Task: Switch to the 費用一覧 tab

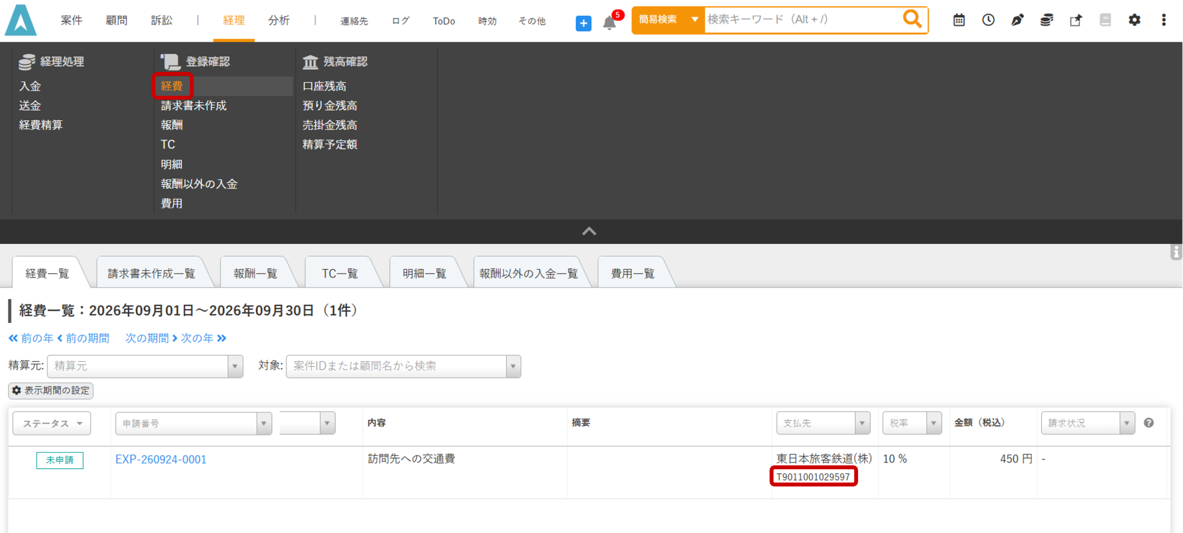Action: click(633, 273)
